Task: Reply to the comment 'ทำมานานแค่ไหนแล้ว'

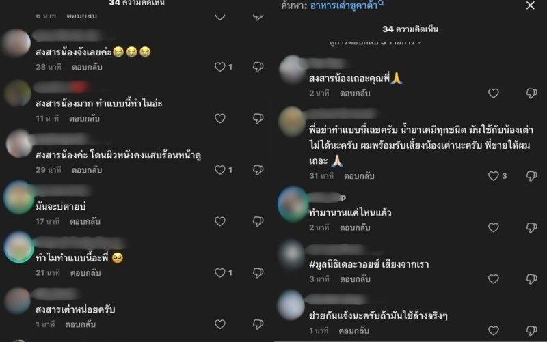Action: [x=355, y=228]
